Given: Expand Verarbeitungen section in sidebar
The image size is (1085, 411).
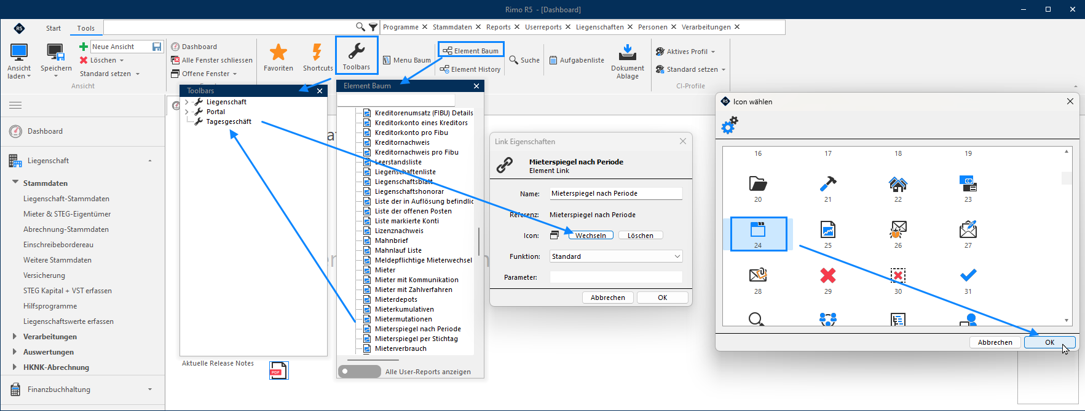Looking at the screenshot, I should [15, 336].
